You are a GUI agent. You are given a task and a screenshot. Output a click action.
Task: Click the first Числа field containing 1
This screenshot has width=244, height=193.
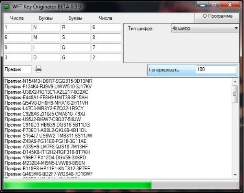pyautogui.click(x=17, y=27)
